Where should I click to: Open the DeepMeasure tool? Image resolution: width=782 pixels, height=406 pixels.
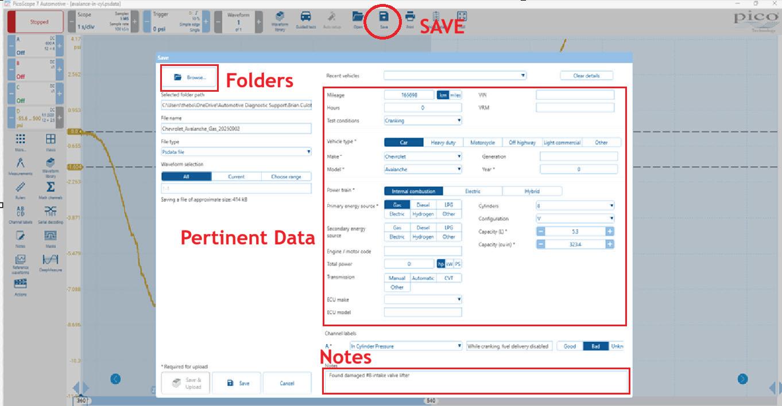pyautogui.click(x=51, y=263)
